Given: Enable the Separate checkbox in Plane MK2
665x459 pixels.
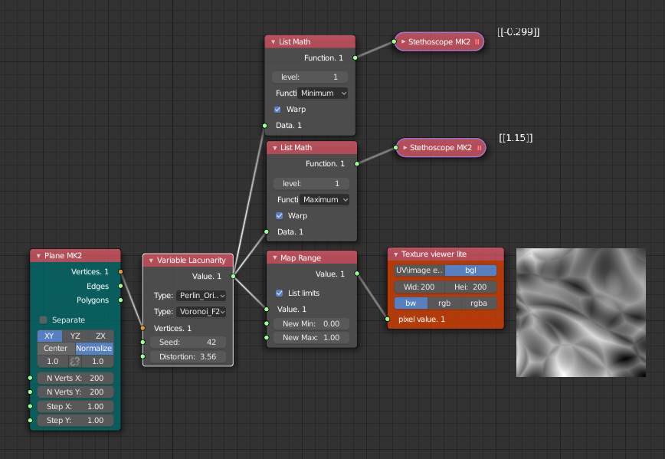Looking at the screenshot, I should click(43, 320).
